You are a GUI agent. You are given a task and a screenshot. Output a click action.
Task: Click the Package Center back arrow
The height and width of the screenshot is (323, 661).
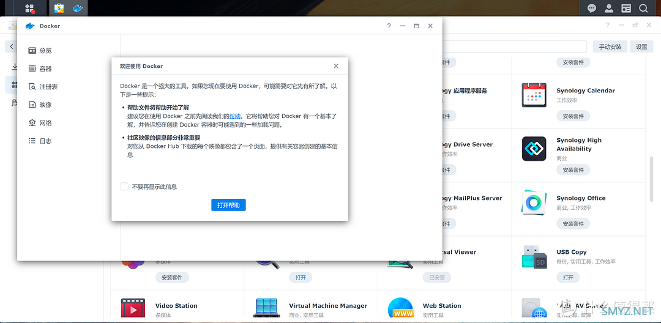click(12, 46)
